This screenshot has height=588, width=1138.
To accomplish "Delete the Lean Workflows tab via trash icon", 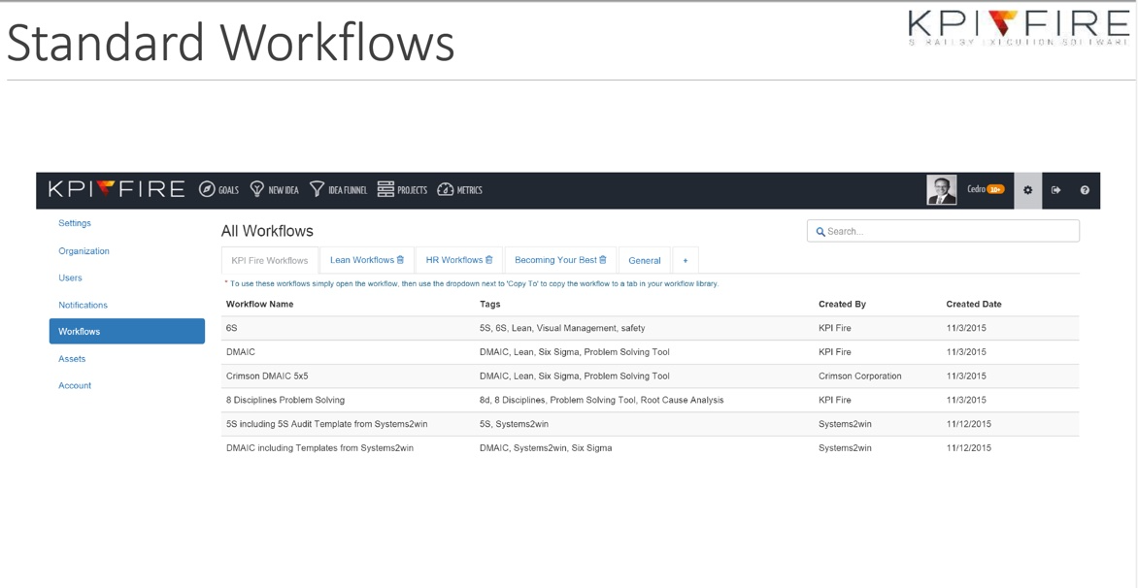I will 400,260.
